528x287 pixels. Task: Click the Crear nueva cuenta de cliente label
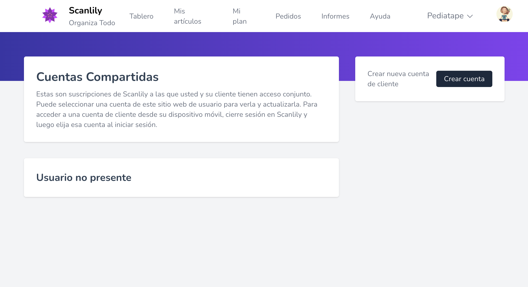tap(398, 79)
